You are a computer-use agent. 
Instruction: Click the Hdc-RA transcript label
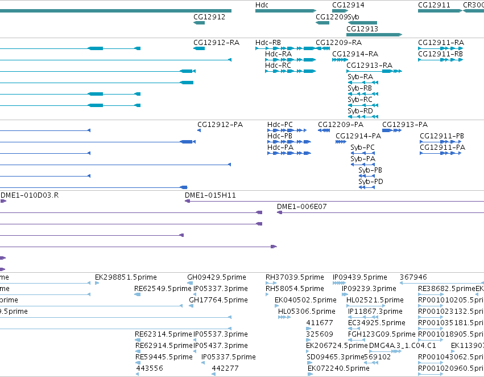pos(278,54)
